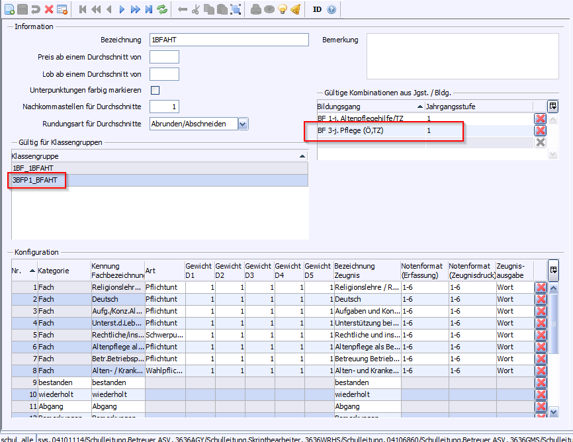Delete the 'BF 3-j. Pflege (Ö,TZ)' row

[x=540, y=130]
